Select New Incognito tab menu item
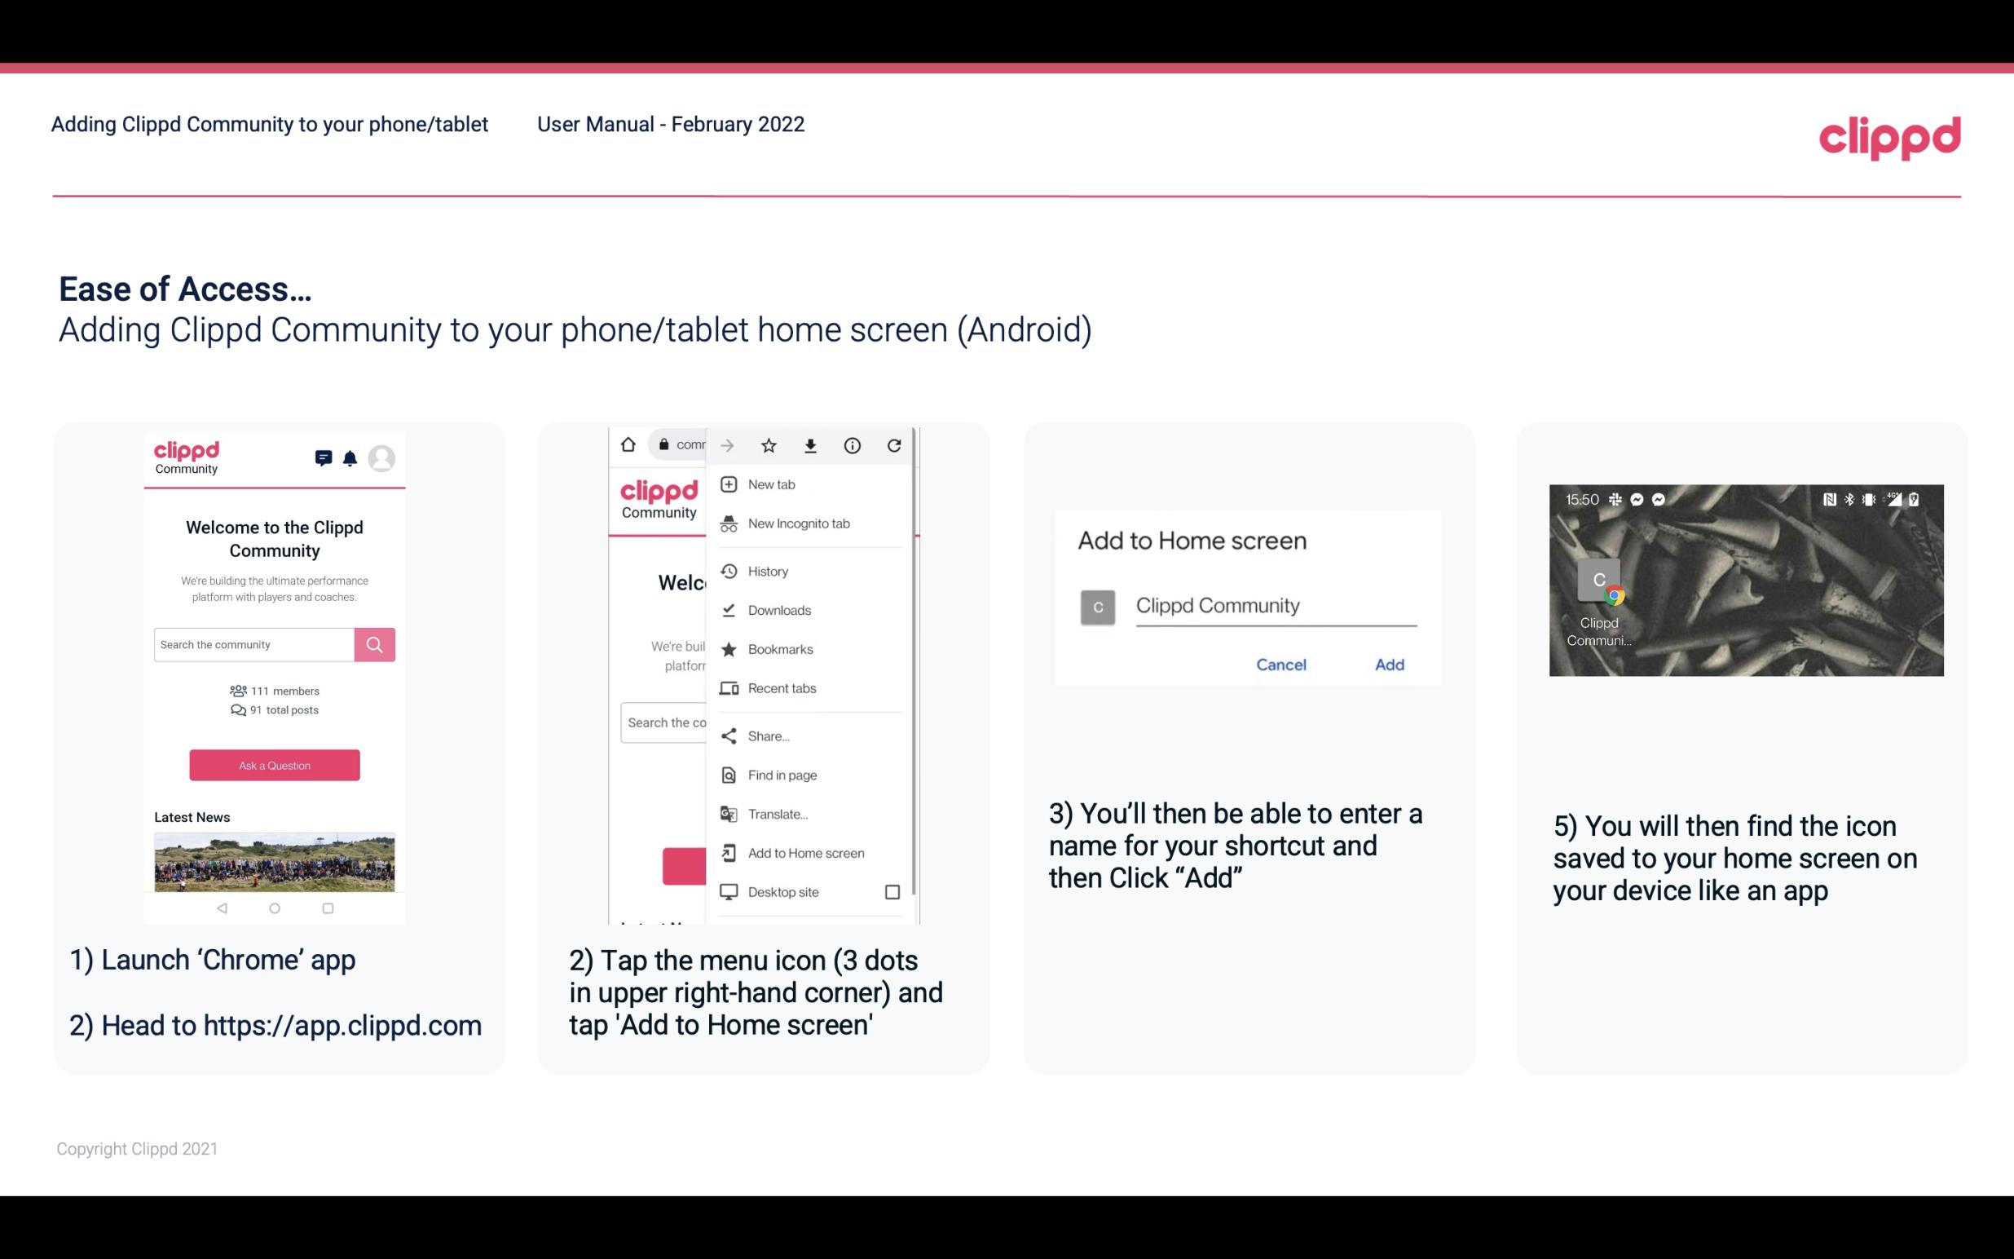The height and width of the screenshot is (1259, 2014). point(799,522)
